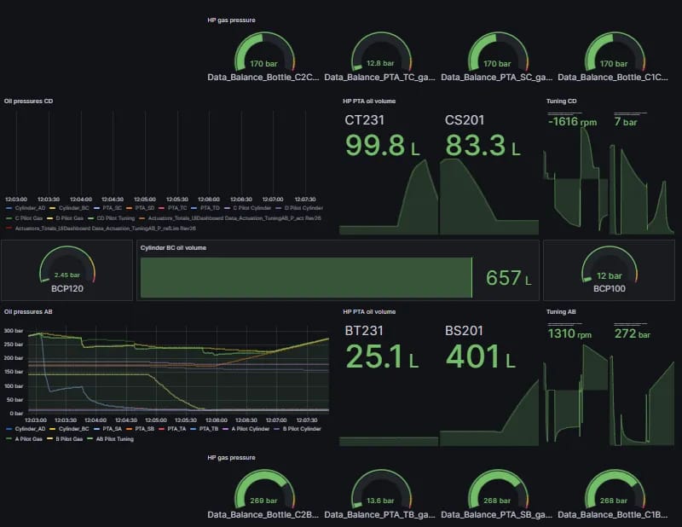
Task: Click the Cylinder BC oil volume green bar
Action: (305, 278)
